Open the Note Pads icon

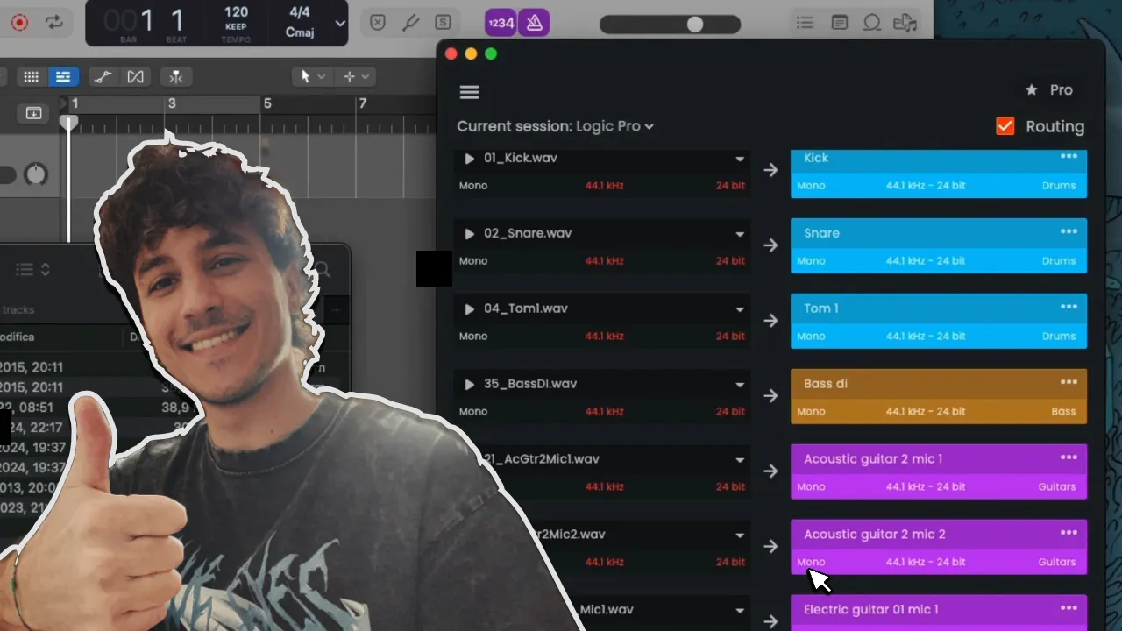(839, 23)
